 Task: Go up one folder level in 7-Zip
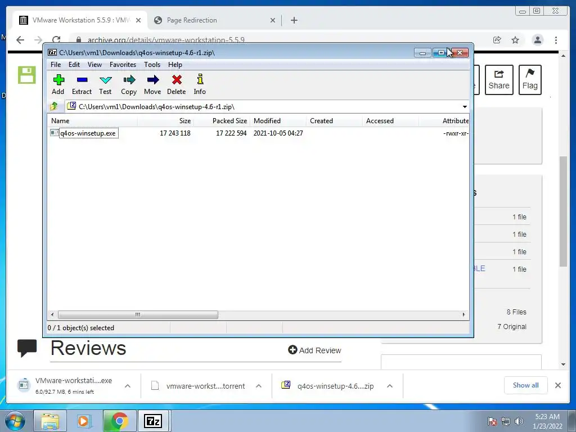pyautogui.click(x=55, y=106)
